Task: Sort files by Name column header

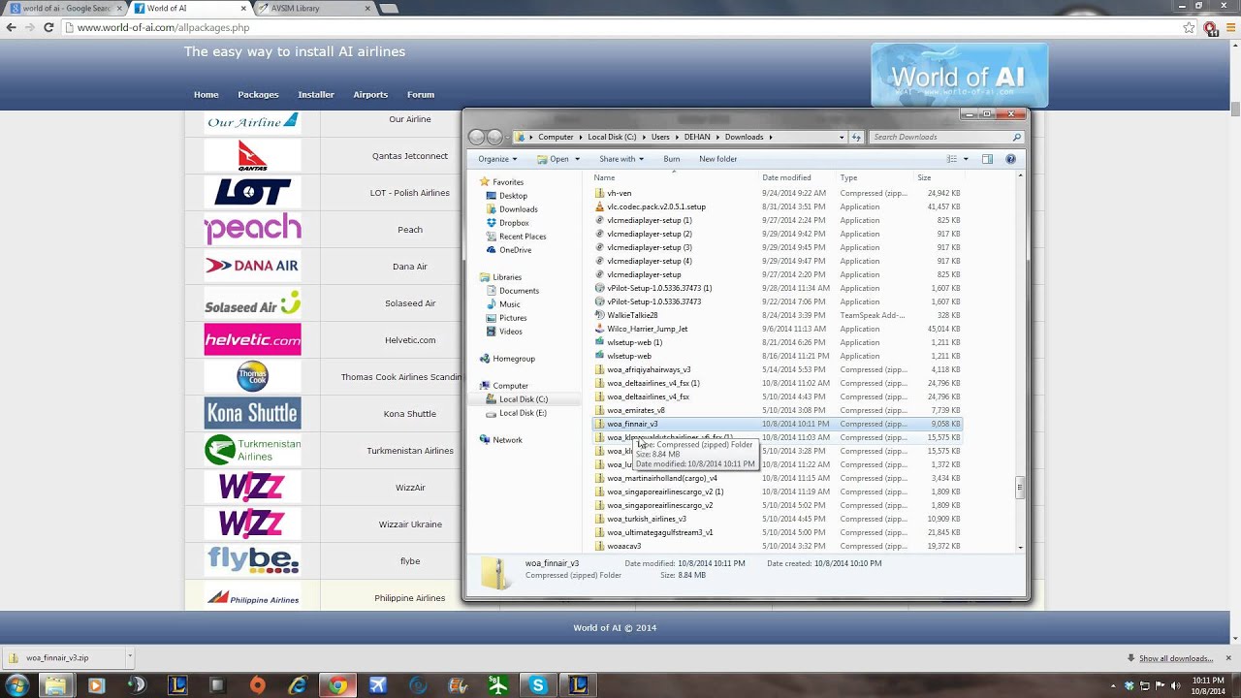Action: click(604, 177)
